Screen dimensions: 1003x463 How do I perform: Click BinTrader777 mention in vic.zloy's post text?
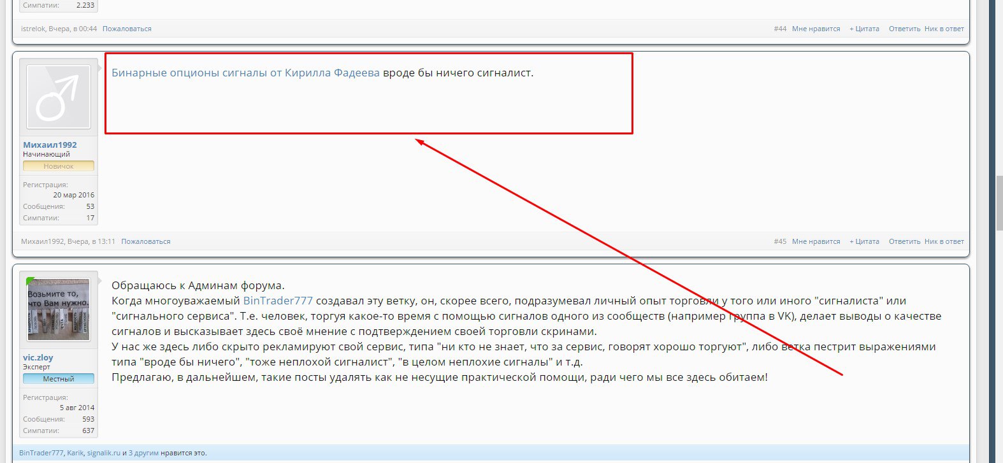pyautogui.click(x=278, y=301)
